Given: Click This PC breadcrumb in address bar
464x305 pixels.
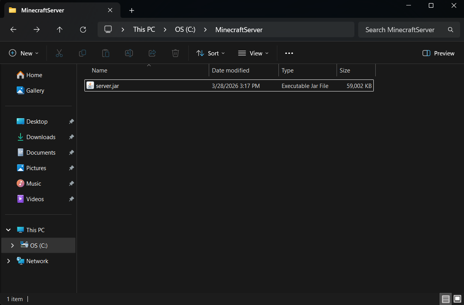Looking at the screenshot, I should pos(144,29).
